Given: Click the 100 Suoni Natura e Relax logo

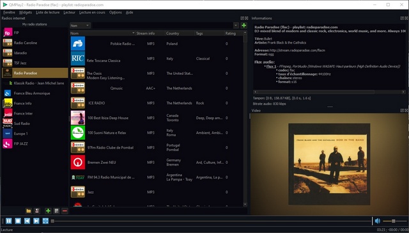Looking at the screenshot, I should click(78, 133).
